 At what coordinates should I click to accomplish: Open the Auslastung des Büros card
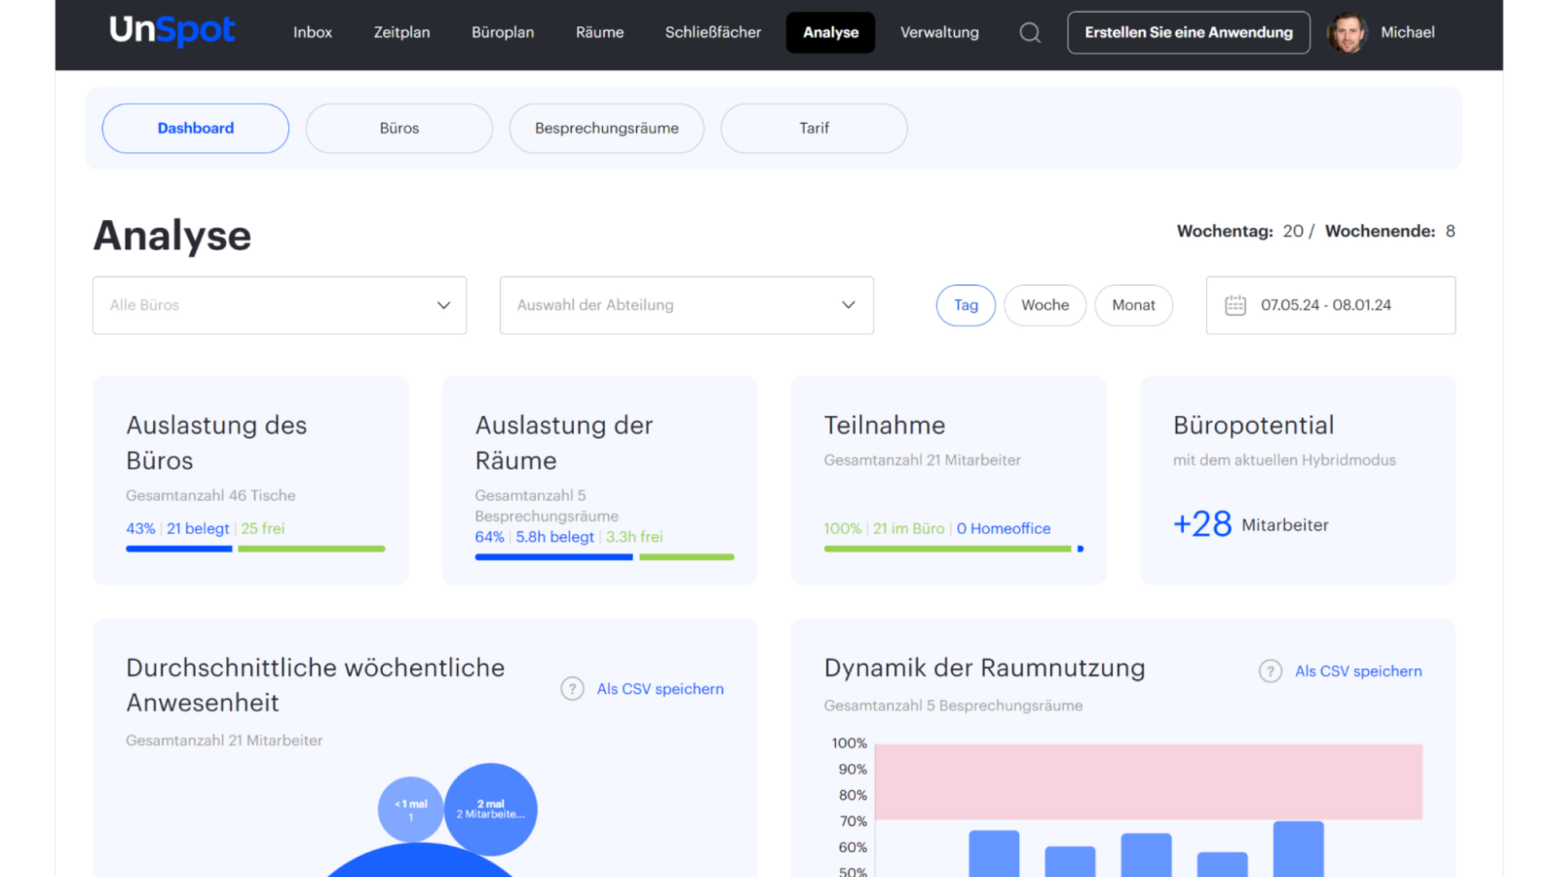point(250,480)
